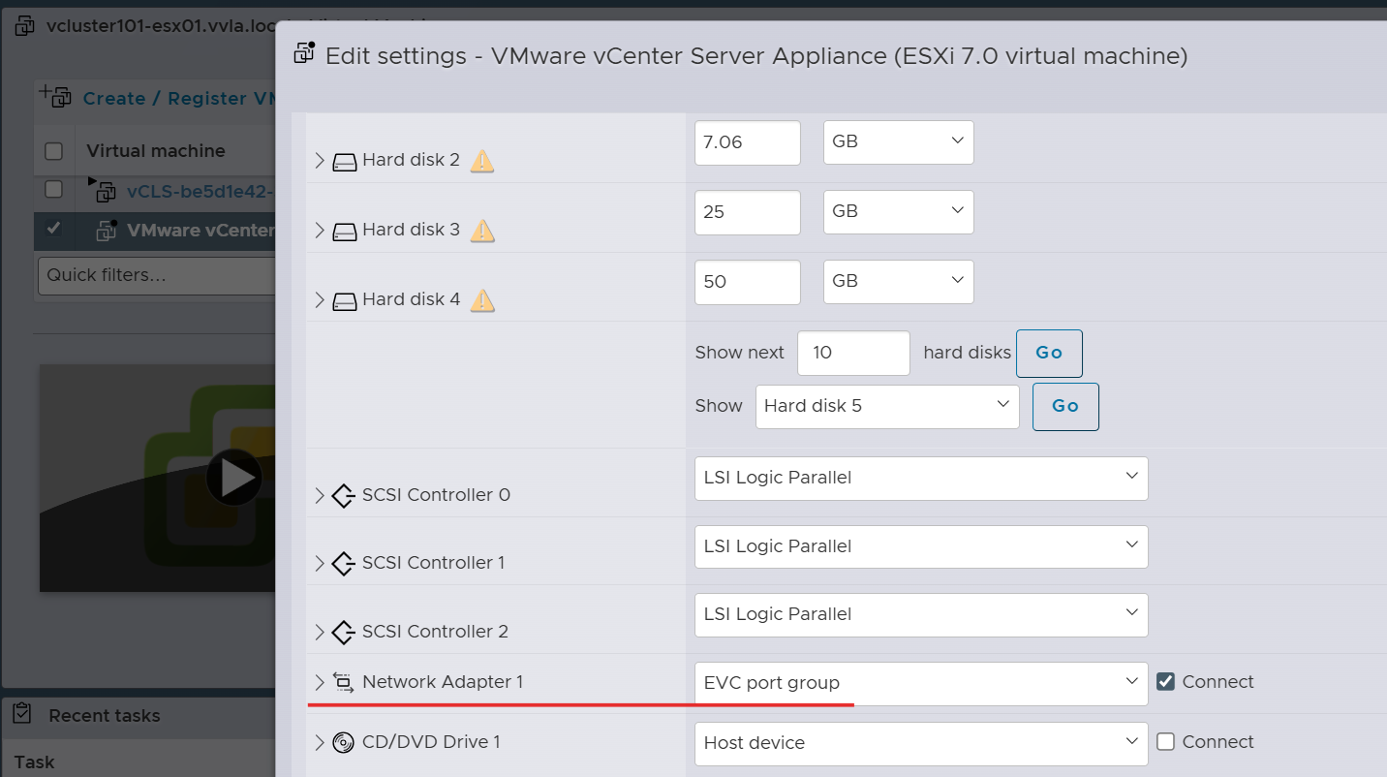Open the vCLS-be5d1e42 virtual machine link
Image resolution: width=1387 pixels, height=777 pixels.
(201, 191)
